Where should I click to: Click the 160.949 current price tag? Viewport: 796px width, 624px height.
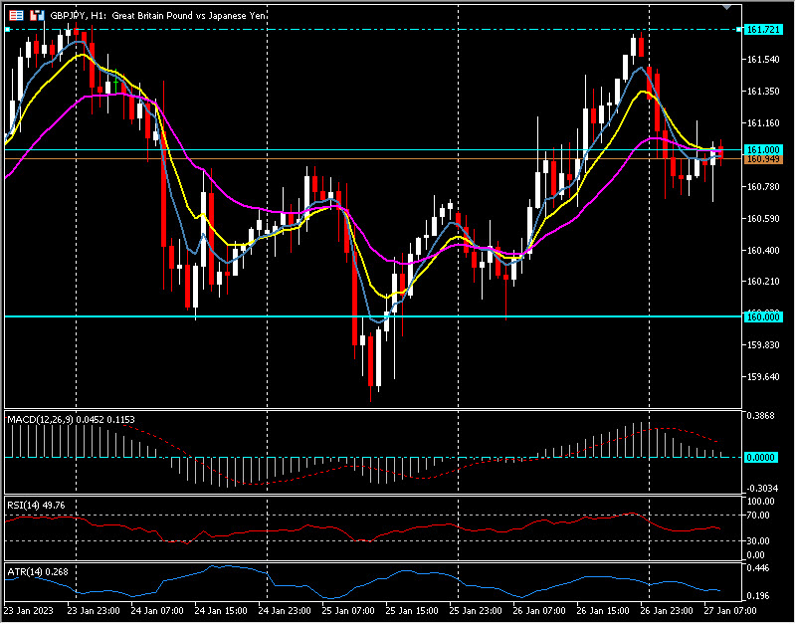(x=761, y=159)
